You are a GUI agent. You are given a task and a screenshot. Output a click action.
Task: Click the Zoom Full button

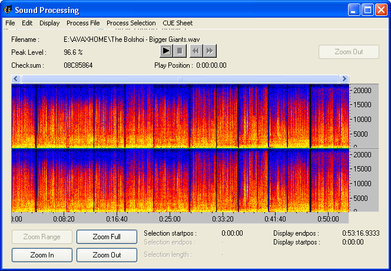point(107,237)
